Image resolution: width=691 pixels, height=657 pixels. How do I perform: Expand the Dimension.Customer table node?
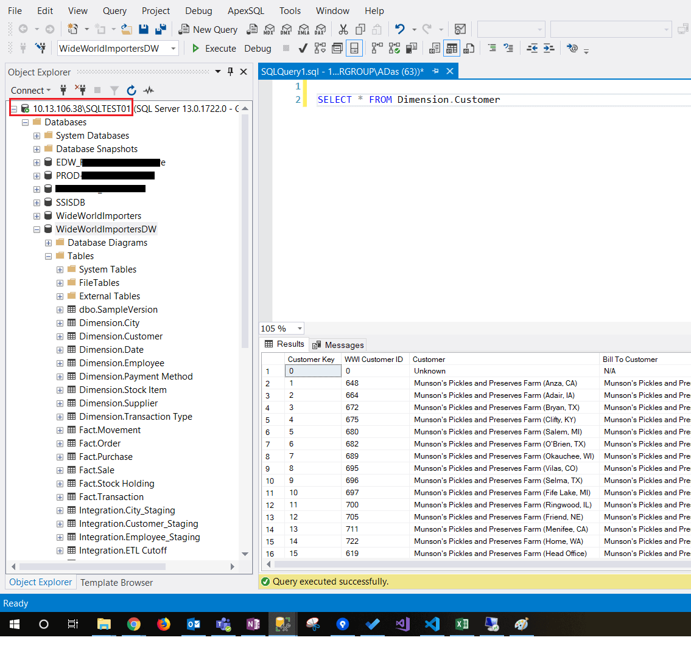(60, 336)
